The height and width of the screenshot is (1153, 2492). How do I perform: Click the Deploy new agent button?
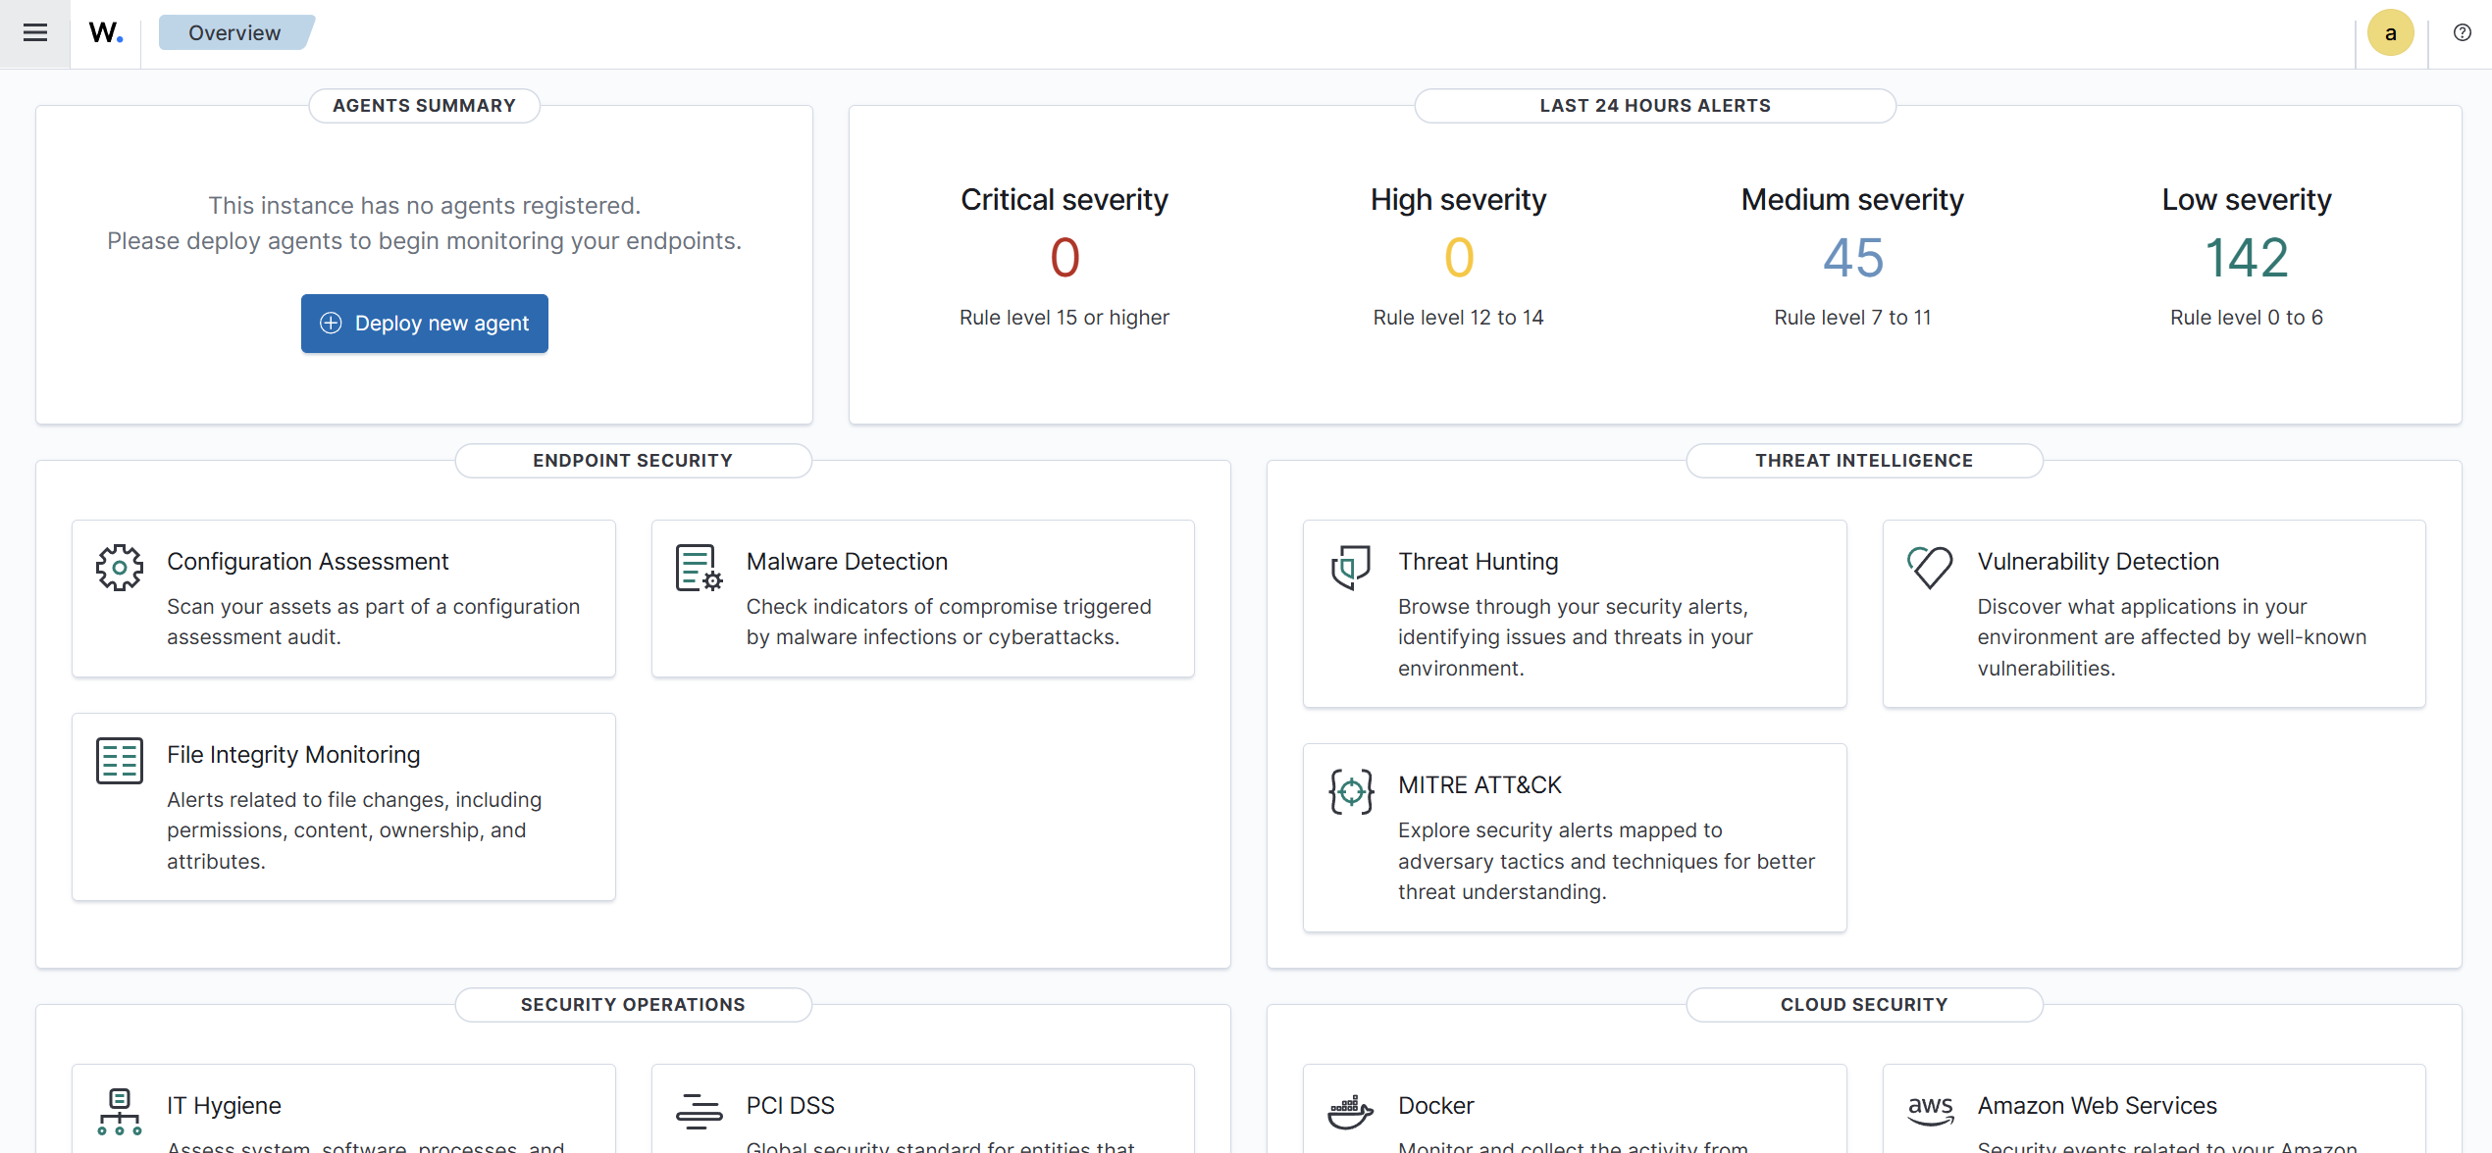(424, 324)
